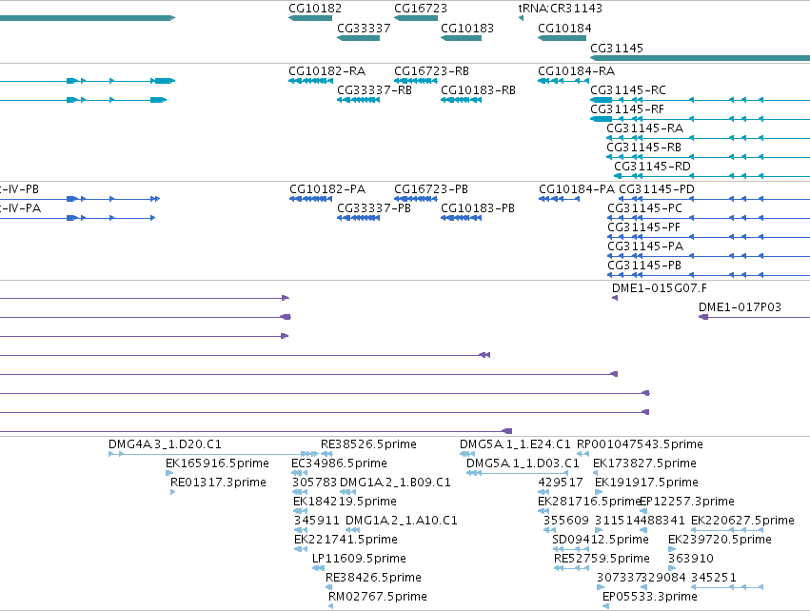The height and width of the screenshot is (611, 810).
Task: Select the EK191917.5prime EST label
Action: click(x=646, y=483)
